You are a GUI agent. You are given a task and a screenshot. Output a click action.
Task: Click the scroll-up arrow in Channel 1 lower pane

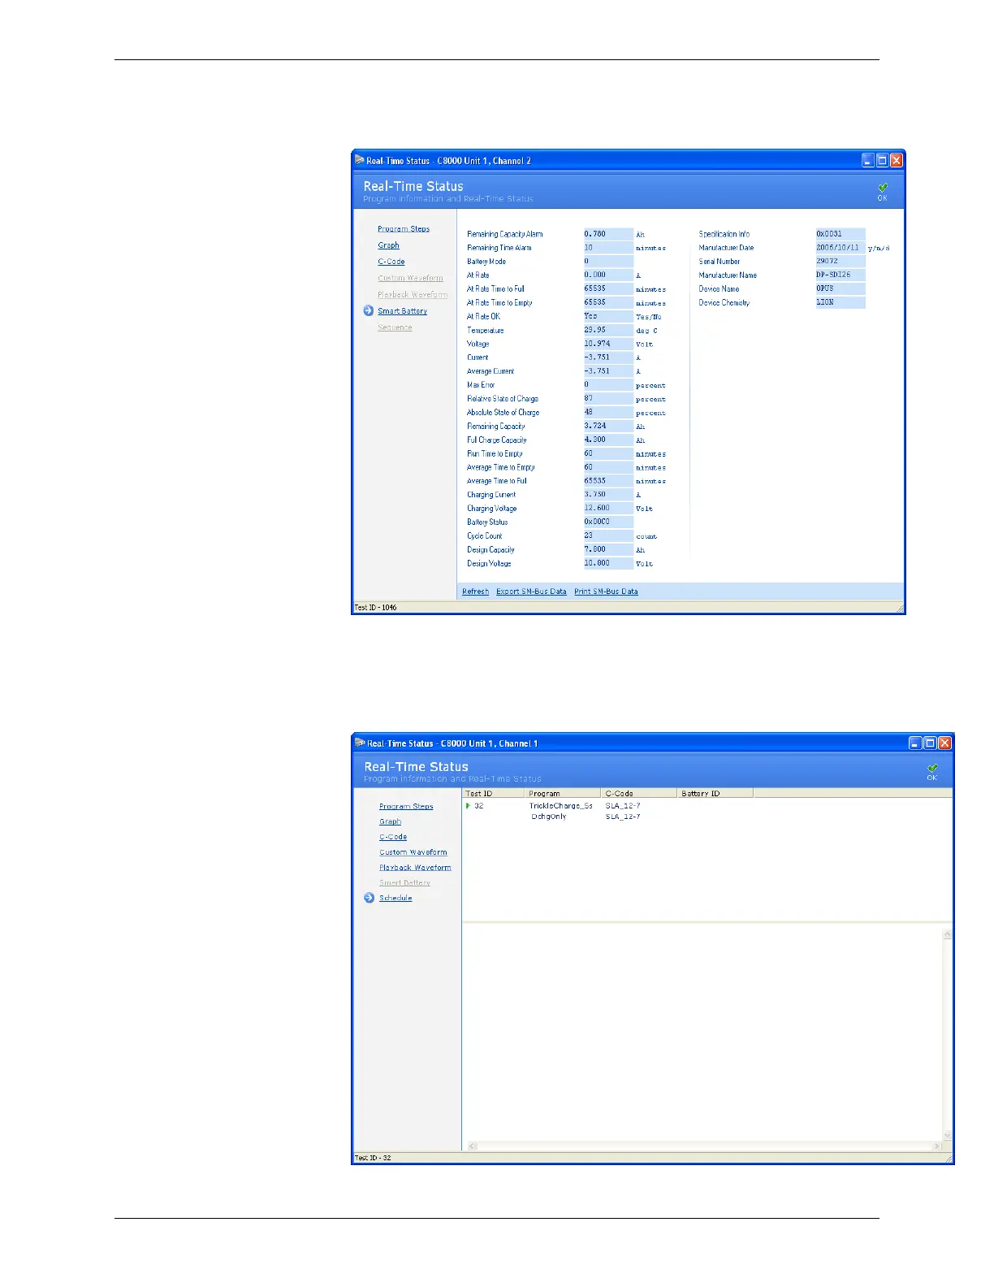[x=947, y=935]
